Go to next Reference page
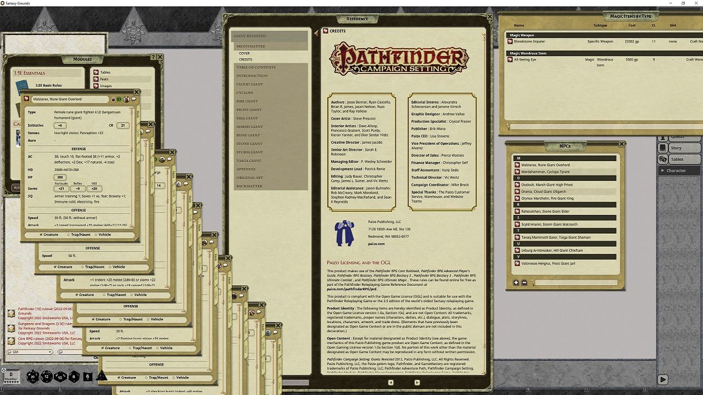This screenshot has height=395, width=703. pyautogui.click(x=417, y=382)
